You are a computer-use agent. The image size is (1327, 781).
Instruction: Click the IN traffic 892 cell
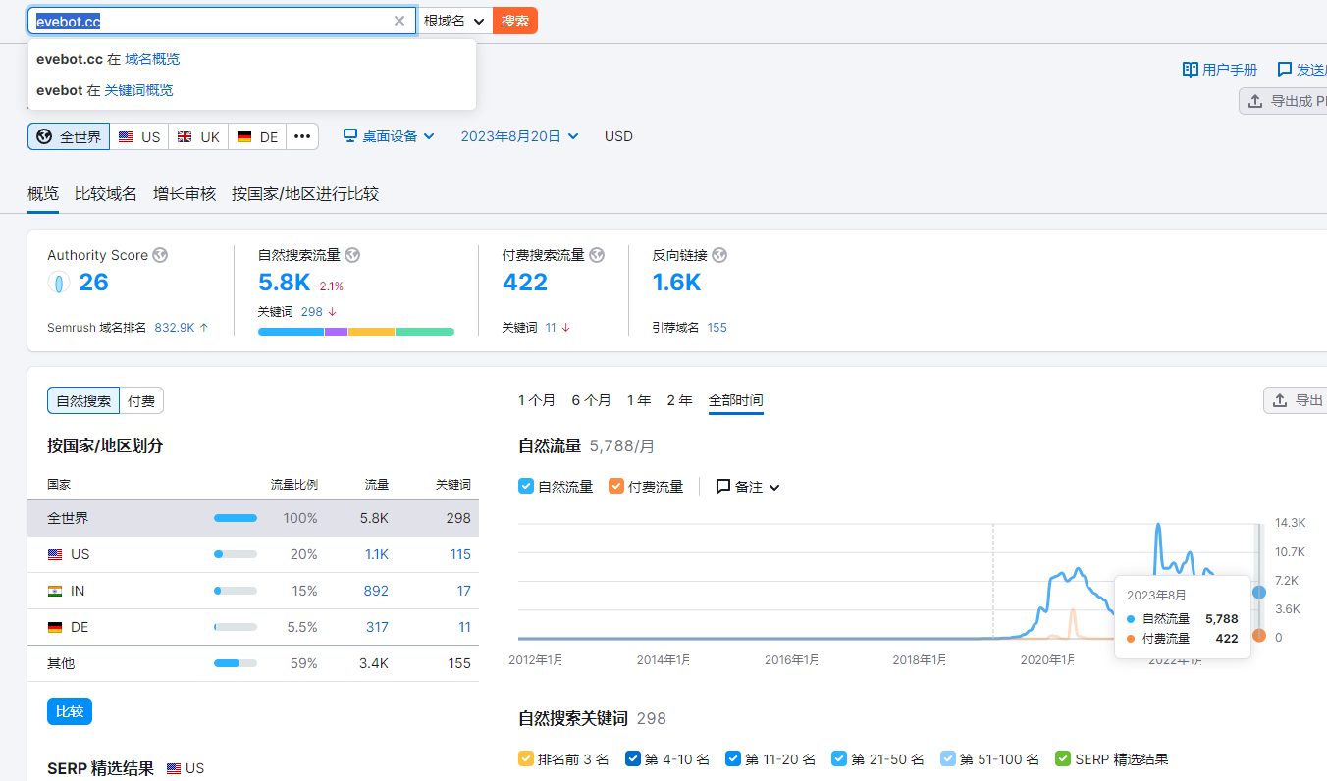pyautogui.click(x=374, y=591)
